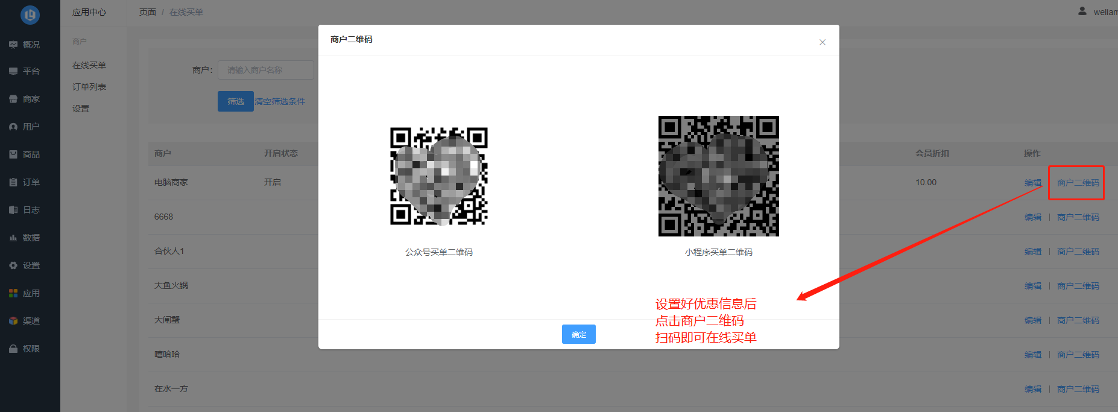The image size is (1118, 412).
Task: Click 开启 status in 电脑商家 row
Action: pyautogui.click(x=273, y=182)
